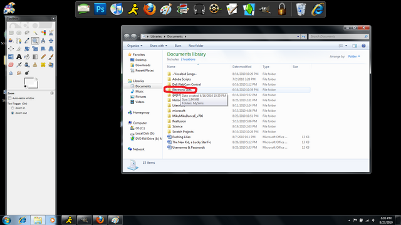The height and width of the screenshot is (225, 401).
Task: Expand the address bar history dropdown
Action: [x=298, y=36]
